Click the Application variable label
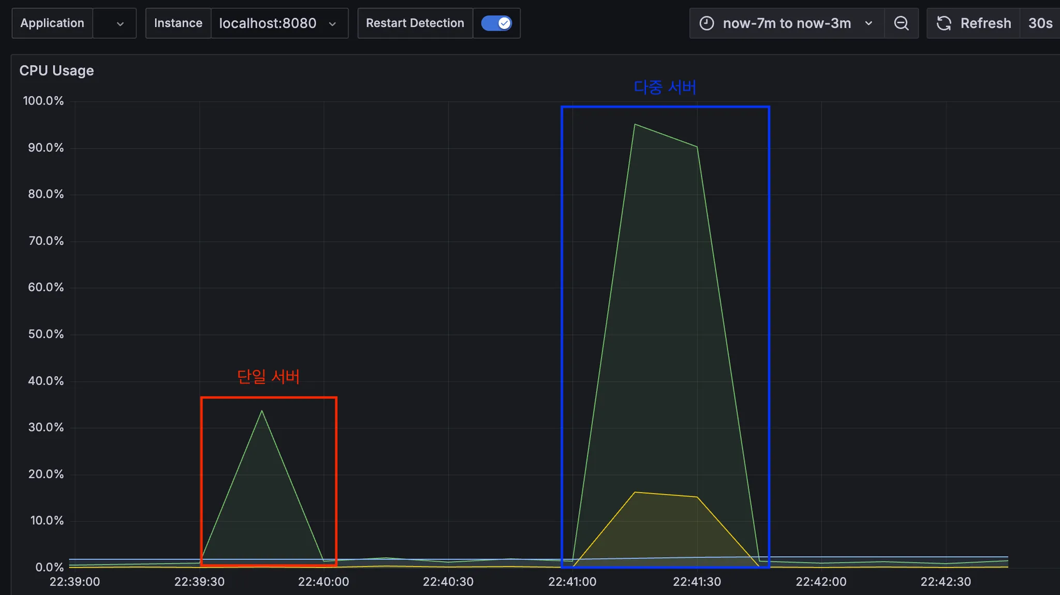The image size is (1060, 595). click(52, 23)
